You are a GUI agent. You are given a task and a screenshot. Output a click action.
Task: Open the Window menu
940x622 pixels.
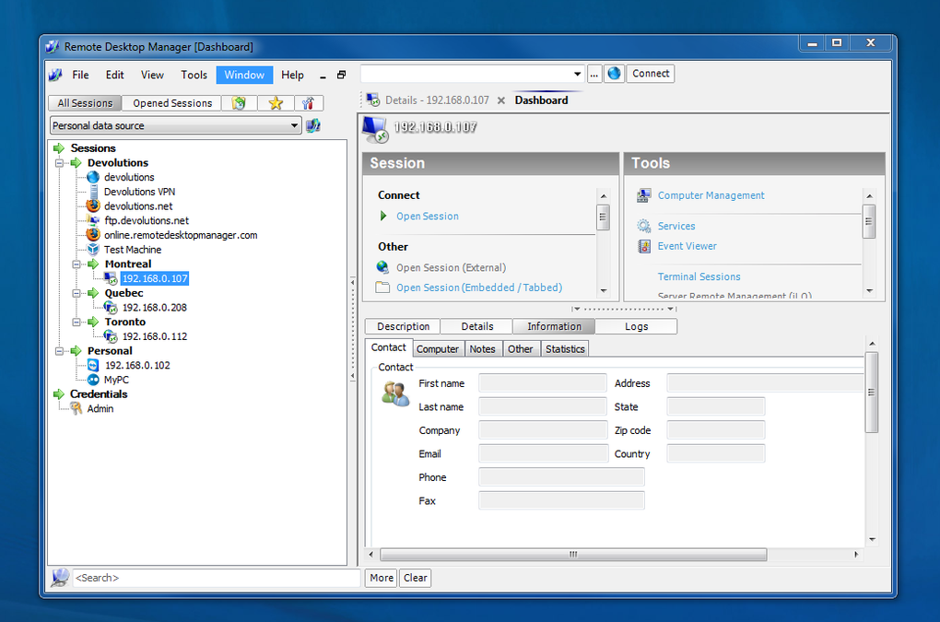pos(243,75)
